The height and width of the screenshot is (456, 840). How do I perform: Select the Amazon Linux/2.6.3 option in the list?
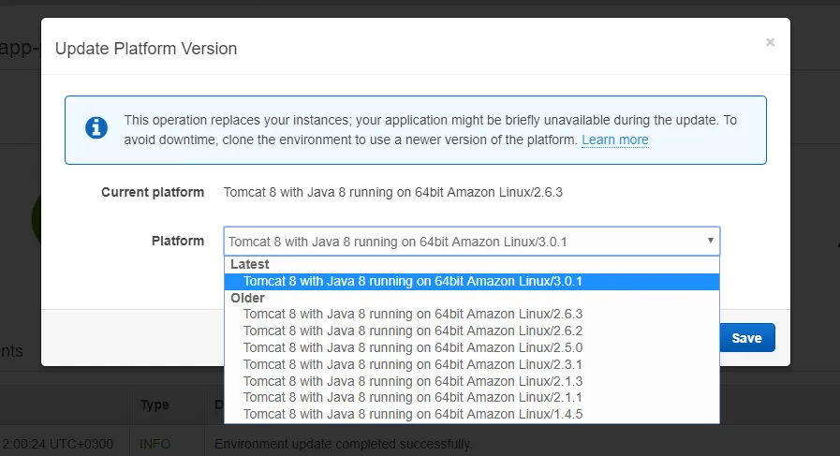(x=412, y=314)
